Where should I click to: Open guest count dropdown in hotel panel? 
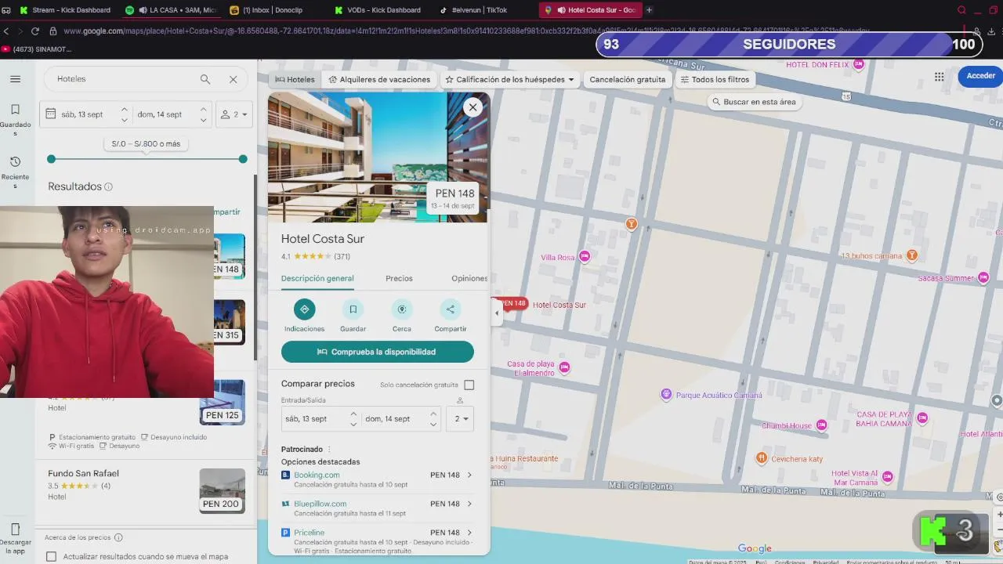pos(460,418)
